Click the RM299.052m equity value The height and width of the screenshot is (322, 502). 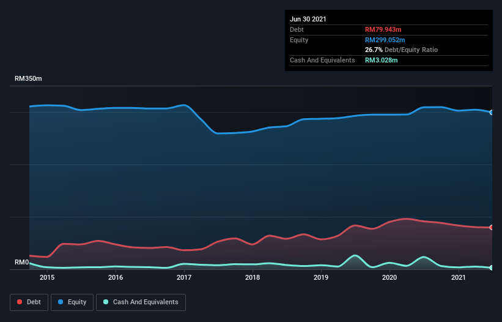tap(385, 40)
